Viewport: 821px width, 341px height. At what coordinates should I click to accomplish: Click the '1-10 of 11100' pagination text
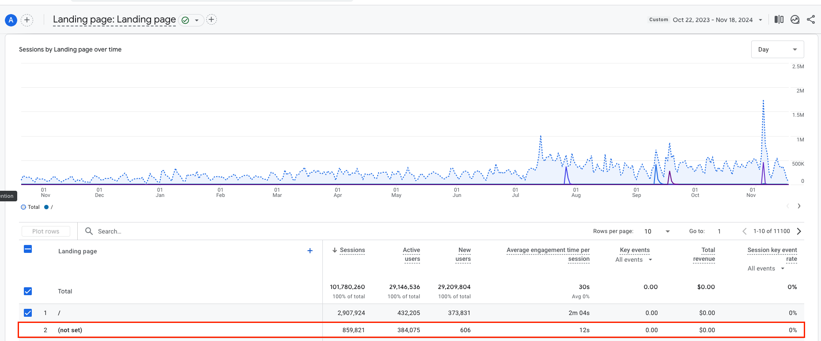point(772,231)
